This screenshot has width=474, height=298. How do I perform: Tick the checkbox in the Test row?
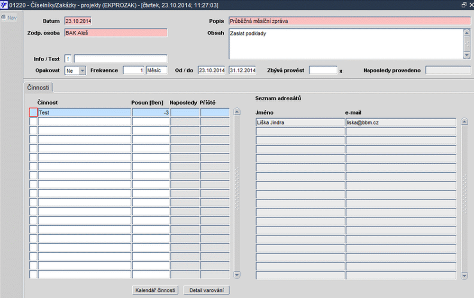33,113
